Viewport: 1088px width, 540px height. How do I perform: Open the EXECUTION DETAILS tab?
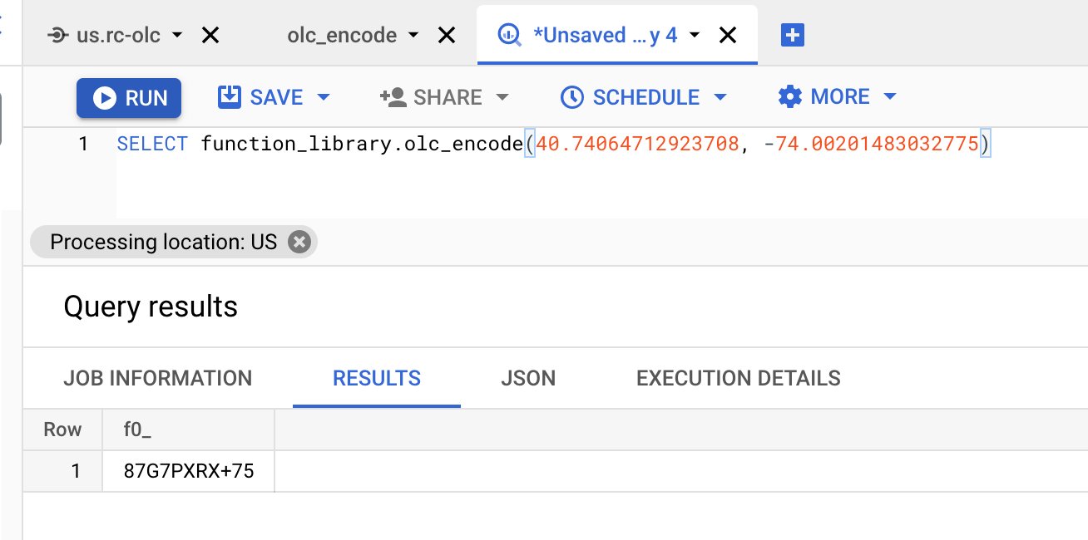click(x=738, y=379)
